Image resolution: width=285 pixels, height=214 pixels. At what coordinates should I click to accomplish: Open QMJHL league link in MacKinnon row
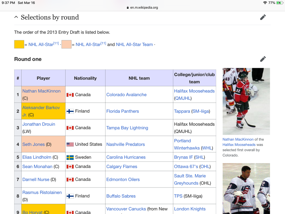pyautogui.click(x=183, y=98)
